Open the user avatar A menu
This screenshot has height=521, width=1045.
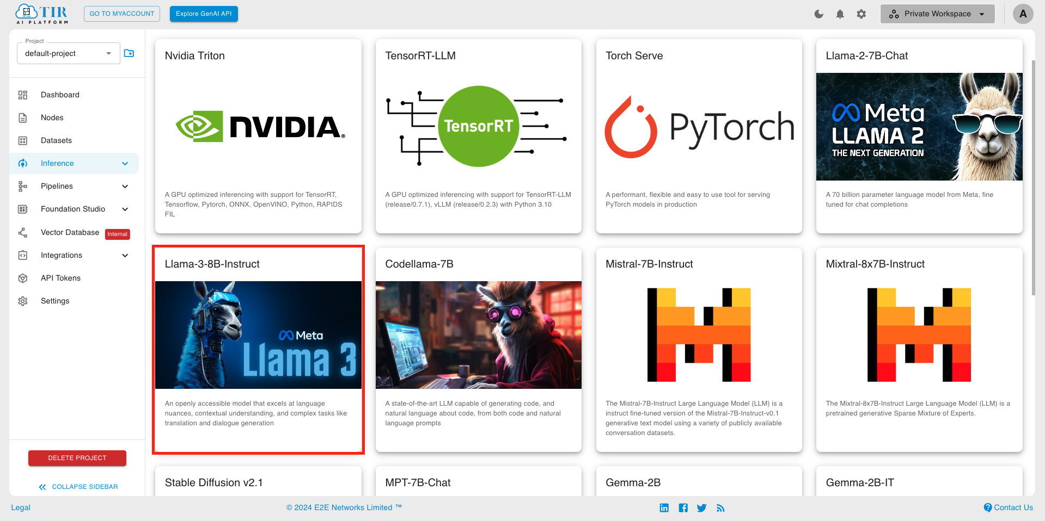pyautogui.click(x=1023, y=14)
